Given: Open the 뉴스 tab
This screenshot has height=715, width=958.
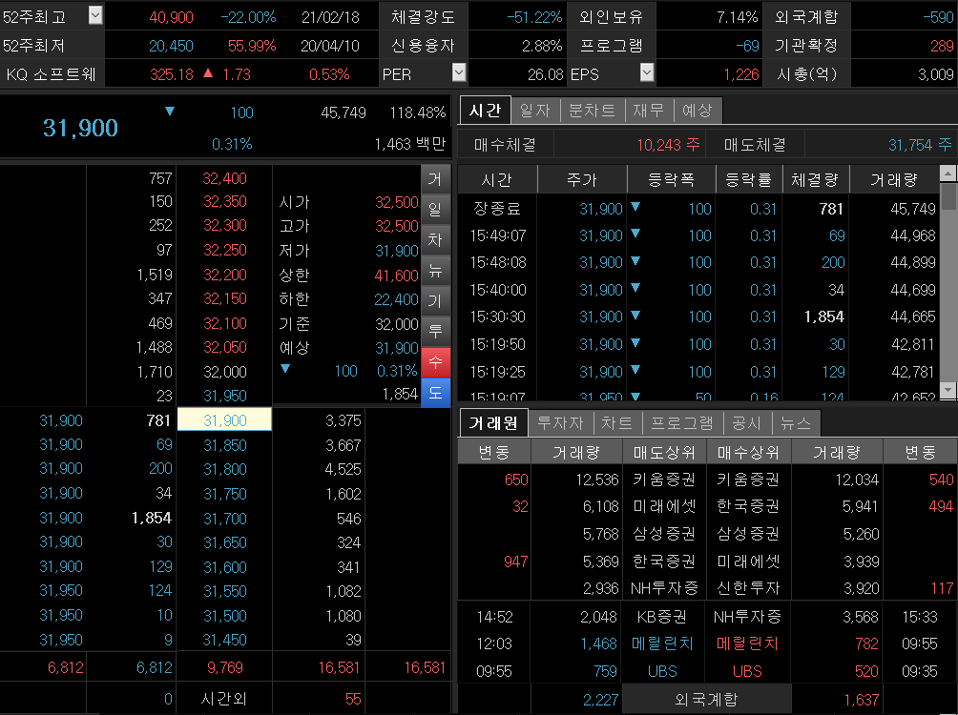Looking at the screenshot, I should coord(796,422).
